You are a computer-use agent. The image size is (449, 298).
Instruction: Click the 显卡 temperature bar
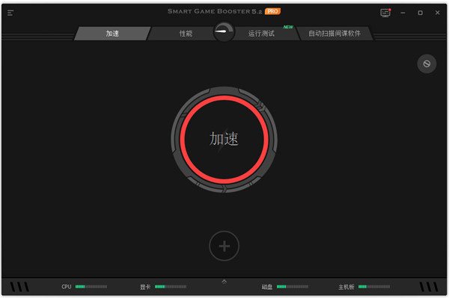click(171, 287)
